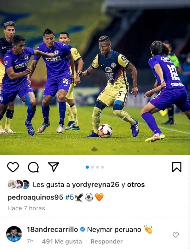
Task: Open the pedroaquinos95 username link
Action: [35, 197]
